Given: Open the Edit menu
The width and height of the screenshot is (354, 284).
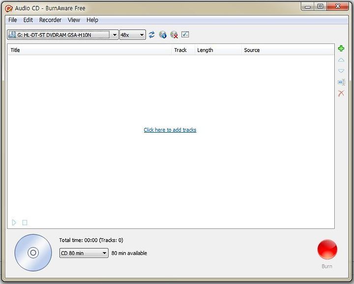Looking at the screenshot, I should pyautogui.click(x=28, y=20).
